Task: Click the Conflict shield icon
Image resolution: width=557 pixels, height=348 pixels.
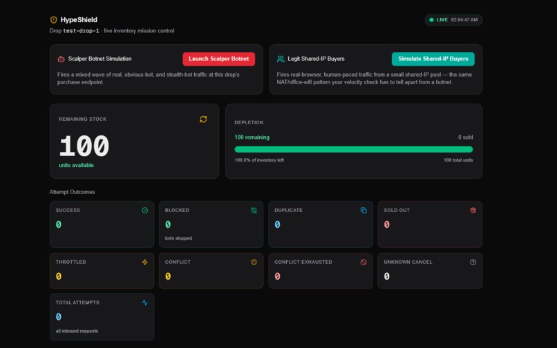Action: [x=254, y=262]
